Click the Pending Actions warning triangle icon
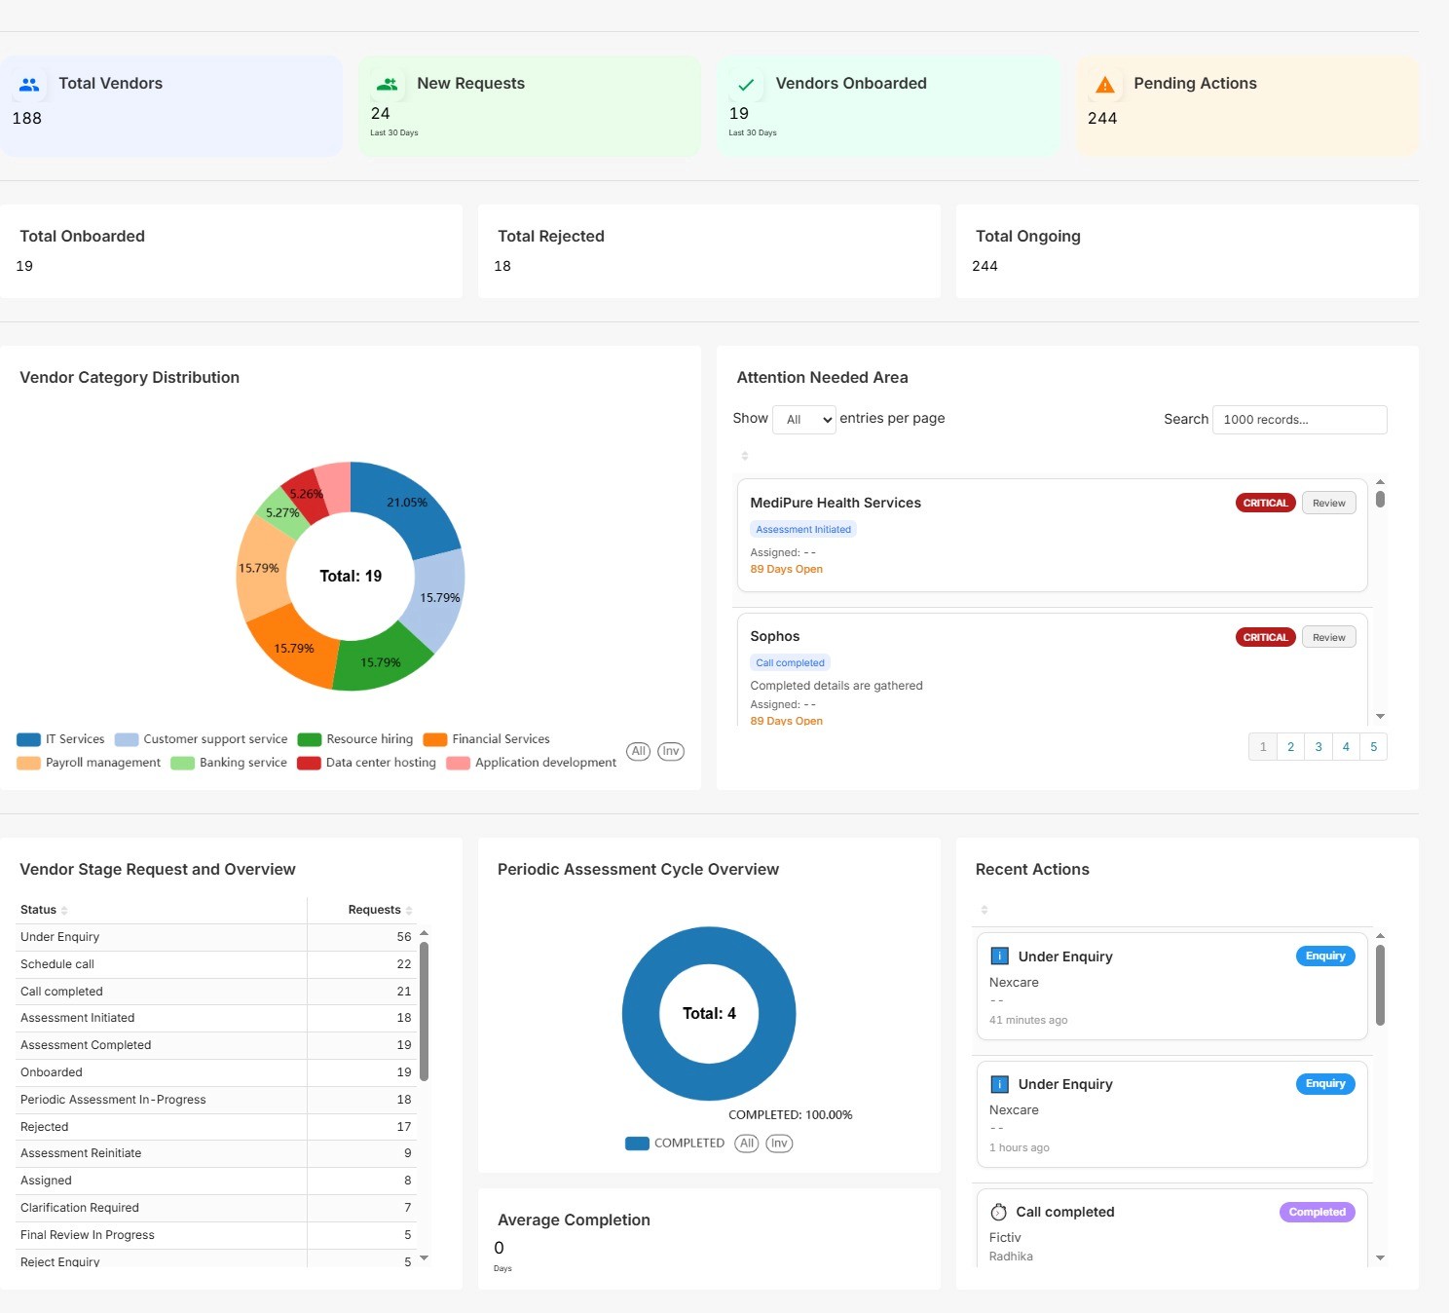 pyautogui.click(x=1104, y=85)
